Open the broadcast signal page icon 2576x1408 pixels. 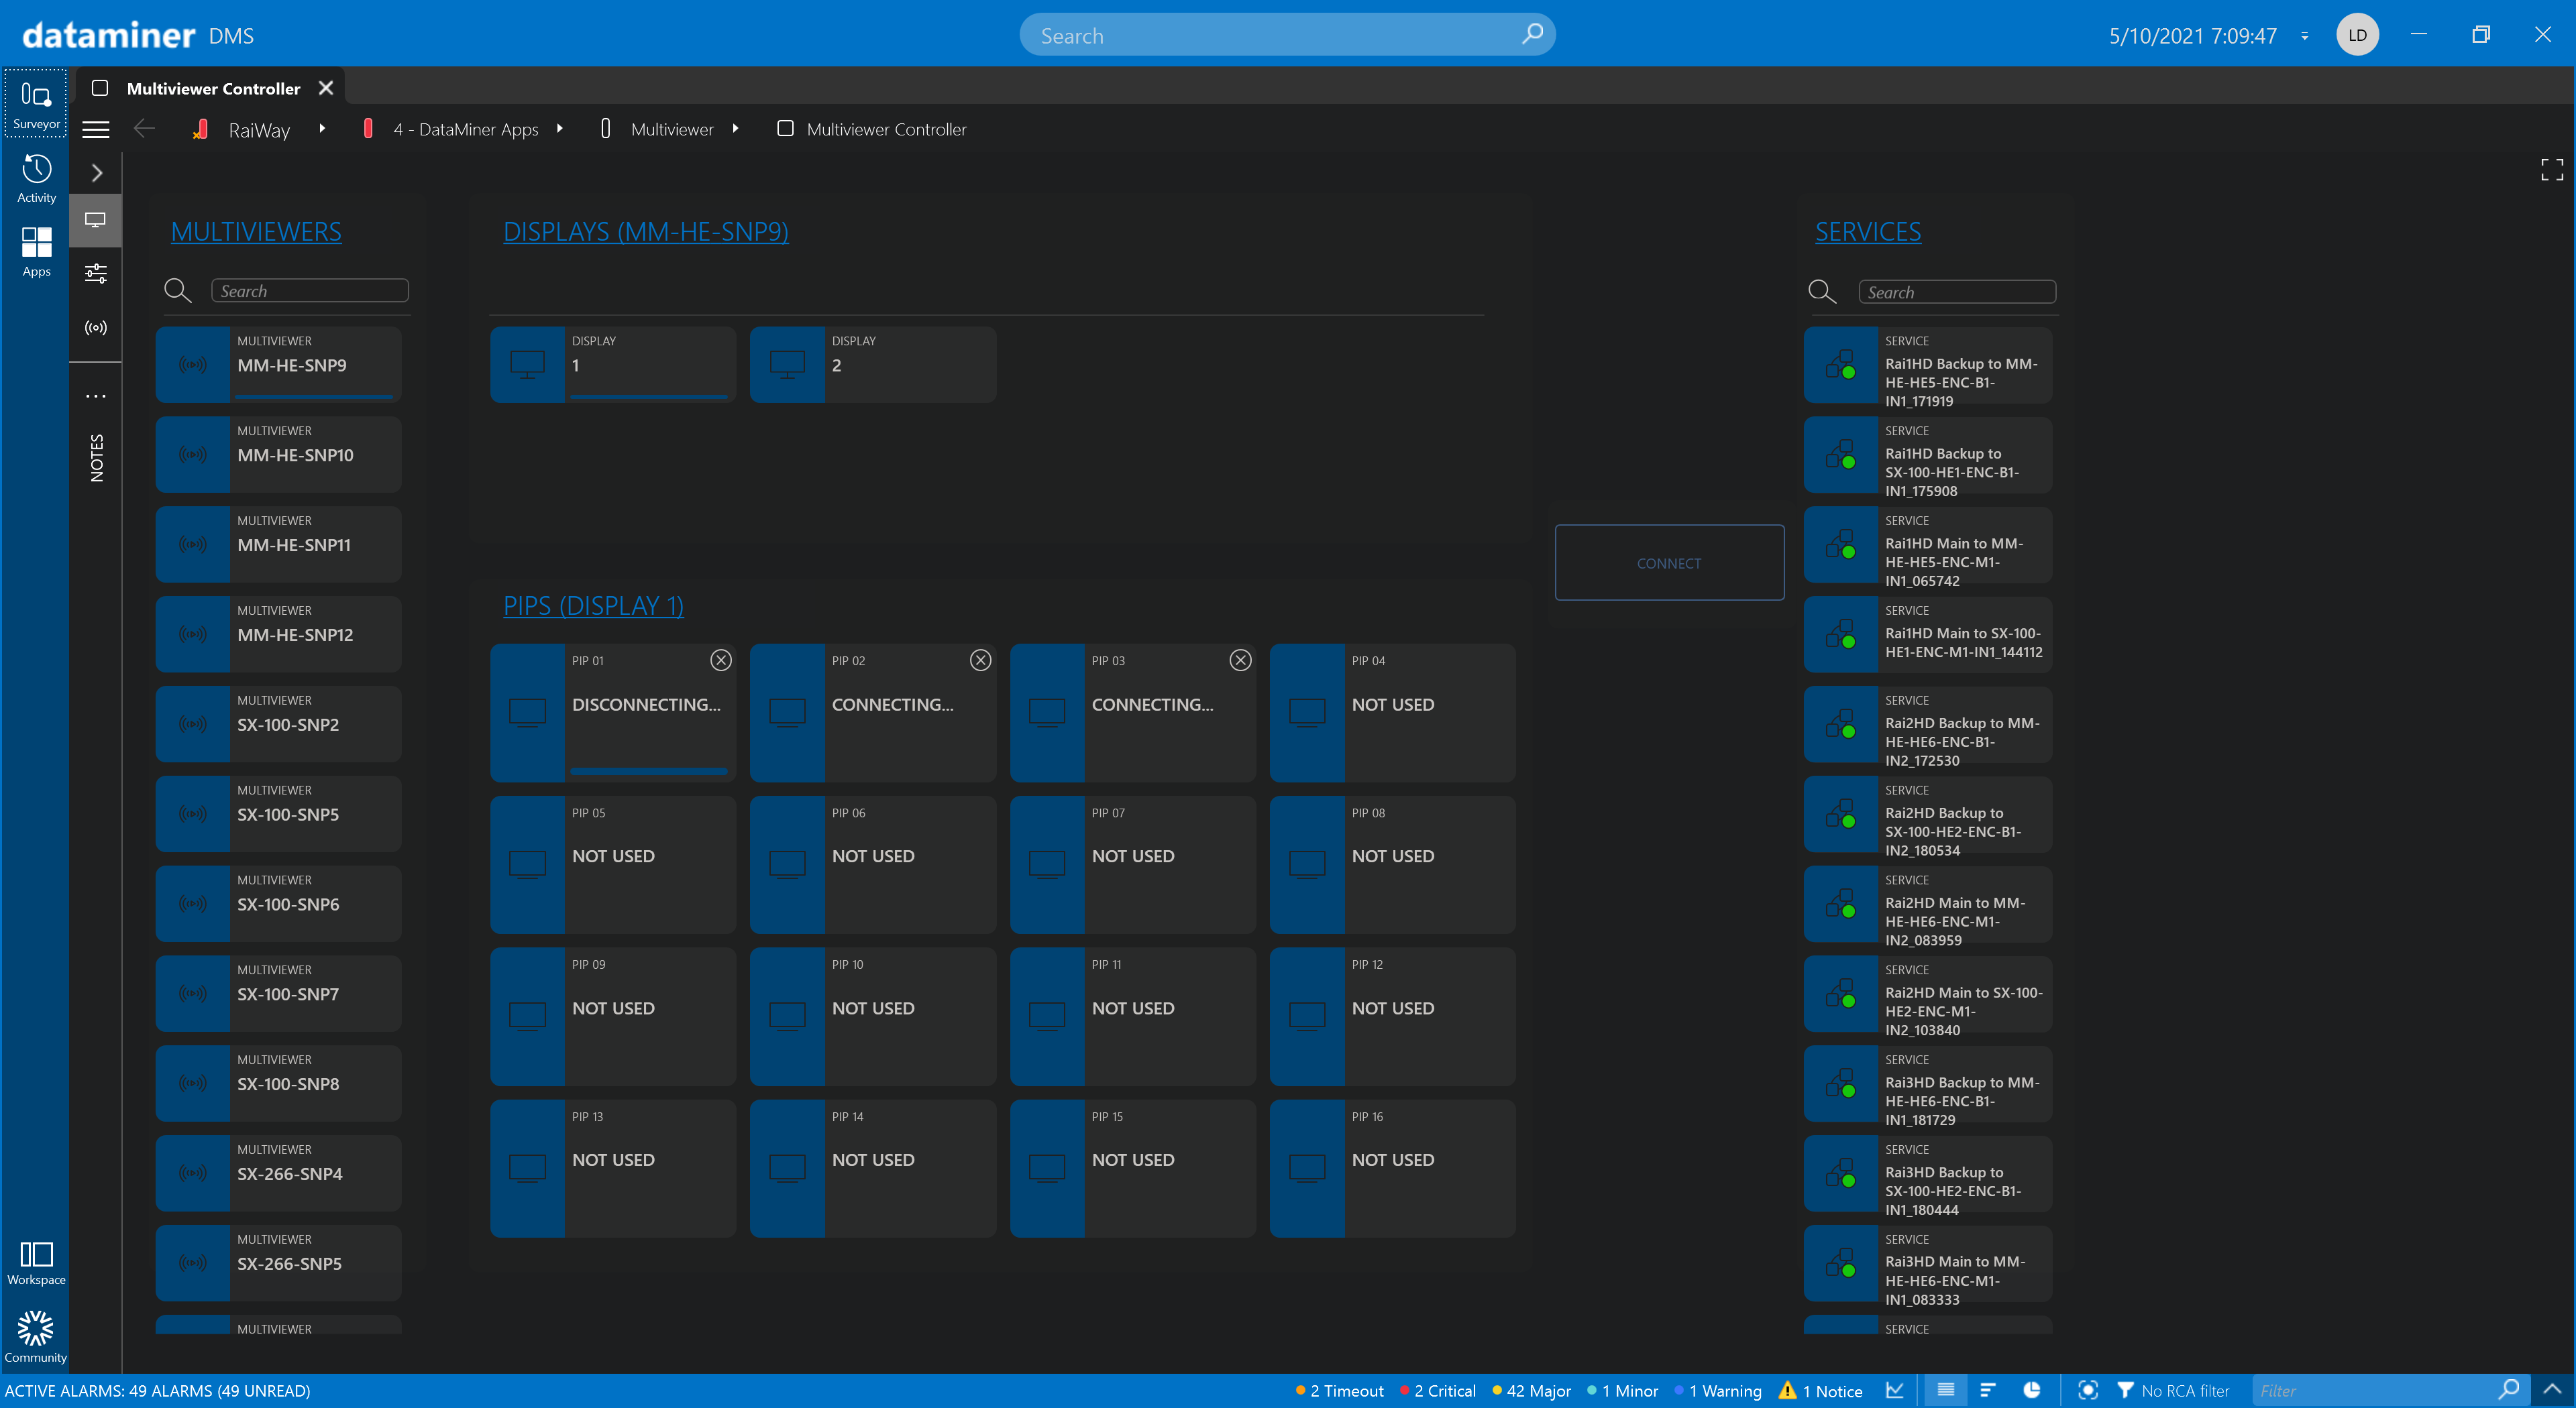(x=96, y=328)
